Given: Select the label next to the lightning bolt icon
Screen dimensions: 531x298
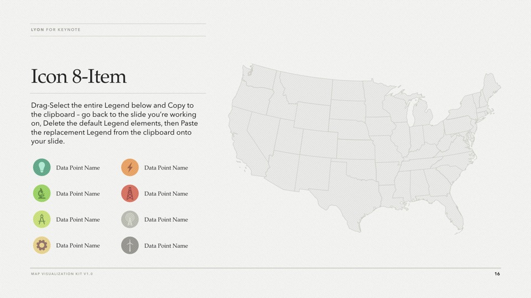Looking at the screenshot, I should 166,168.
